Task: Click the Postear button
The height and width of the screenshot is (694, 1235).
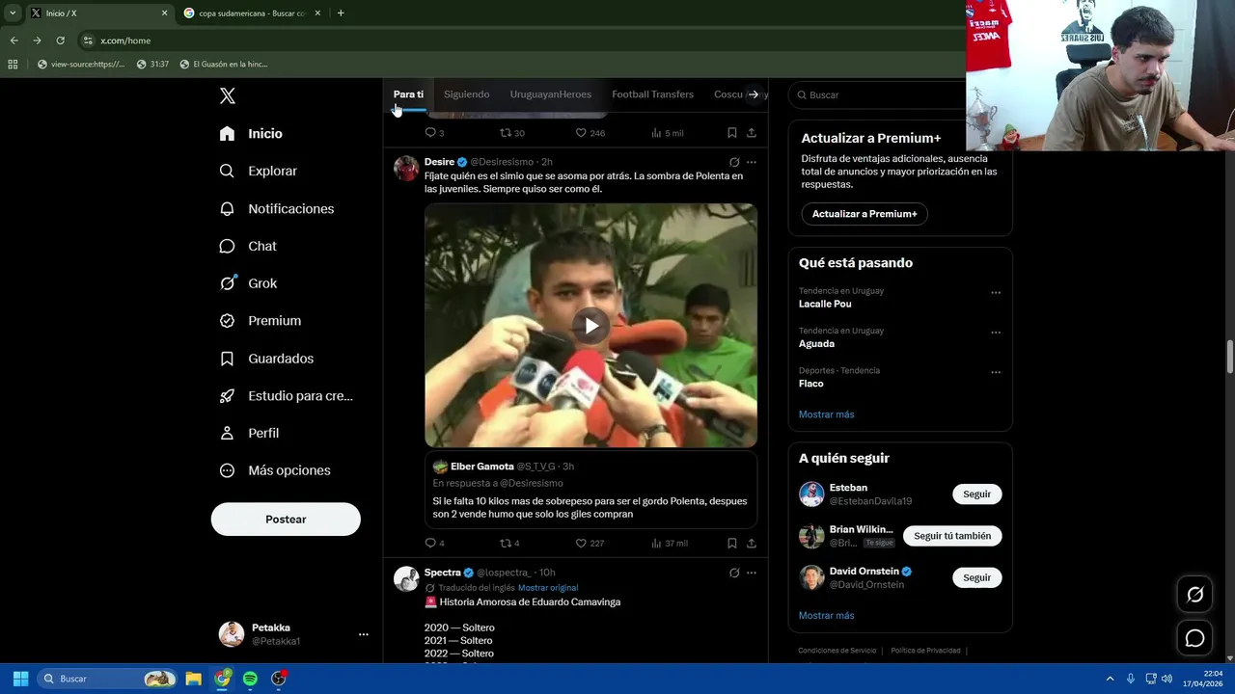Action: [286, 520]
